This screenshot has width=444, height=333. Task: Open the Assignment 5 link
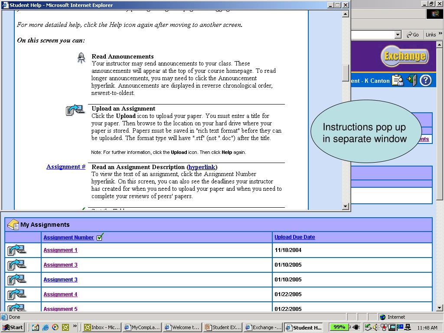tap(60, 309)
